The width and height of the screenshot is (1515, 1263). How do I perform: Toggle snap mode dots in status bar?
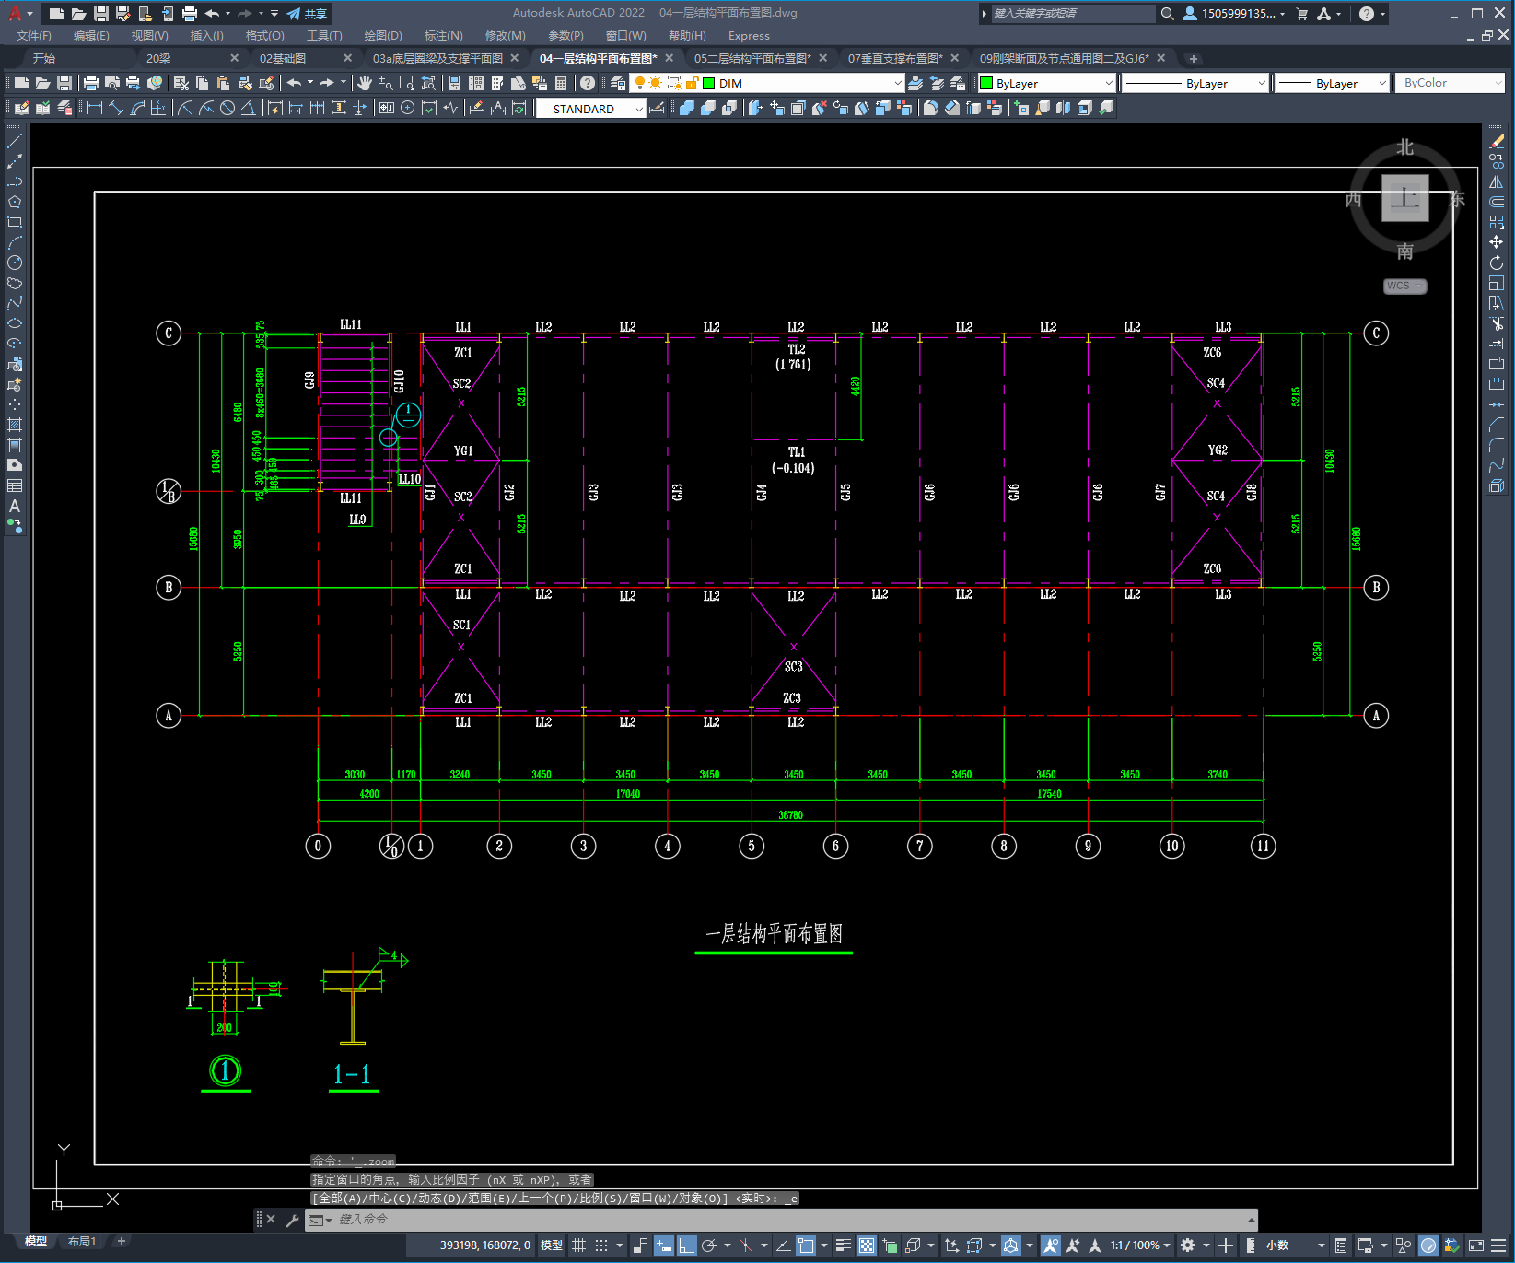click(x=601, y=1245)
